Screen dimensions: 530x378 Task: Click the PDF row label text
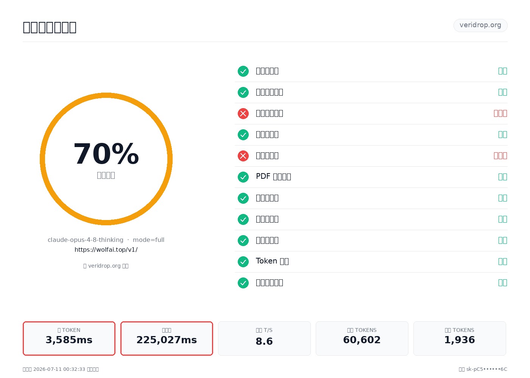pyautogui.click(x=273, y=177)
